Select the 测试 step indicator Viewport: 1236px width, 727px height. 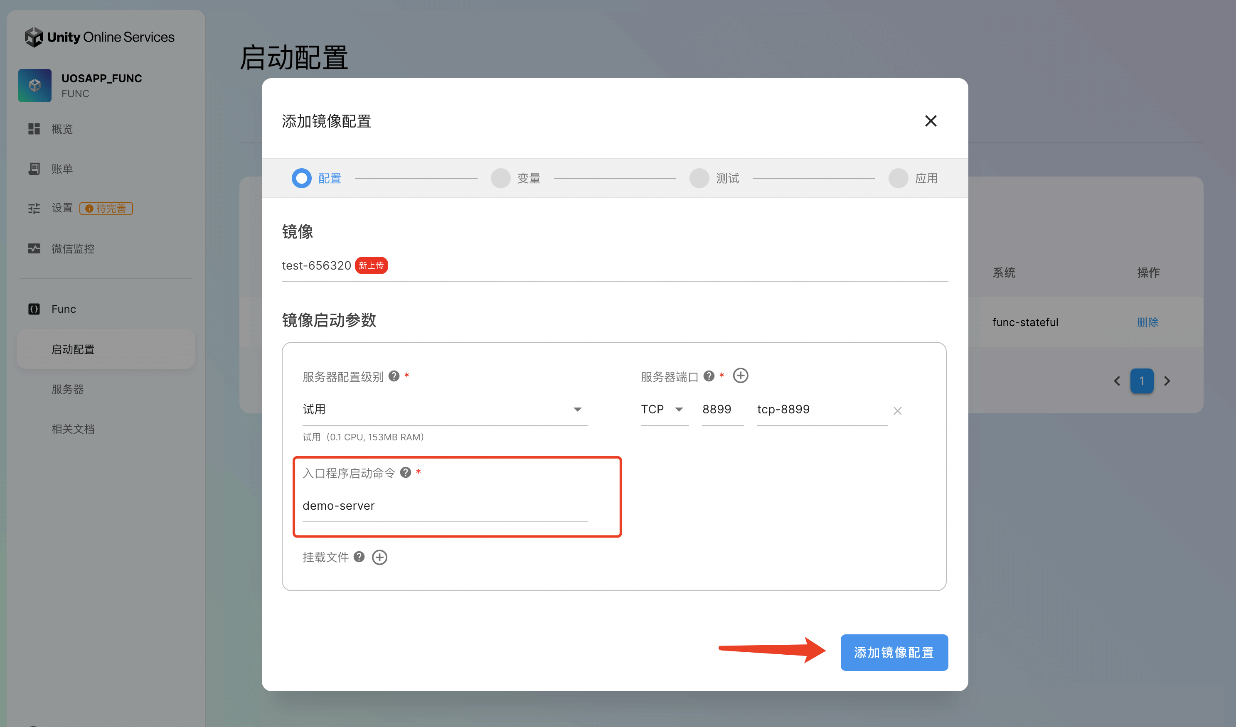click(x=699, y=179)
